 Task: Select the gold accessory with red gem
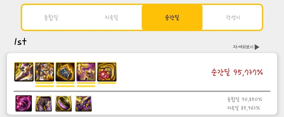107,72
